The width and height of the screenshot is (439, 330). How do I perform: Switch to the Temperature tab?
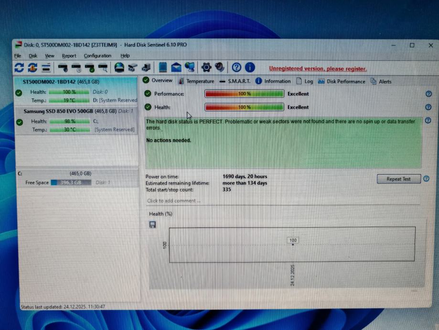(196, 81)
